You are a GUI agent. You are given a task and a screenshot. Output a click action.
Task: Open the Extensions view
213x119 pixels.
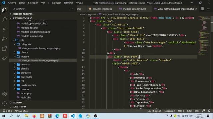point(4,49)
